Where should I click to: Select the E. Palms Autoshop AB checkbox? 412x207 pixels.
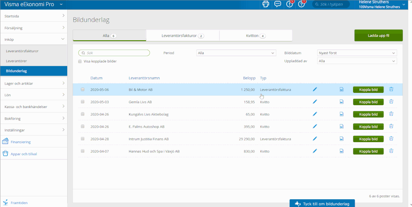[x=82, y=126]
